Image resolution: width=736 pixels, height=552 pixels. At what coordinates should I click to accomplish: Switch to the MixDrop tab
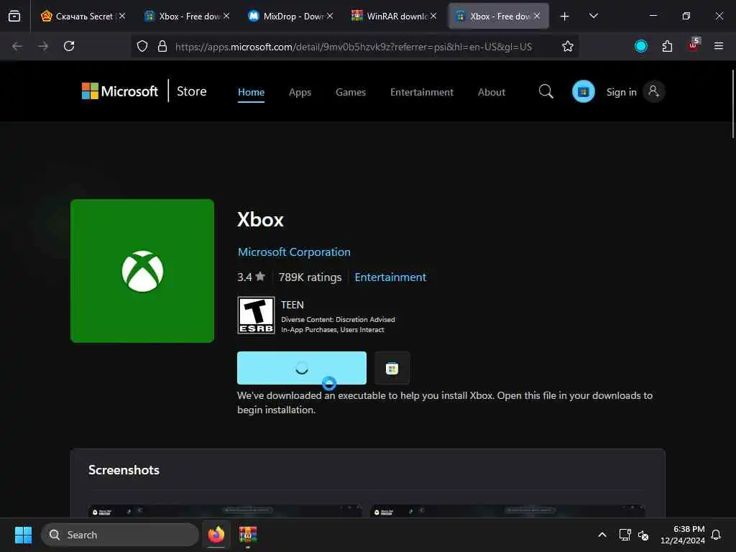tap(290, 16)
